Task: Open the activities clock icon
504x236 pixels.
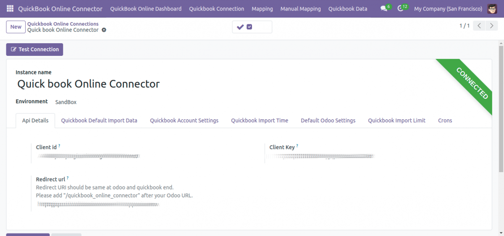Action: tap(400, 9)
